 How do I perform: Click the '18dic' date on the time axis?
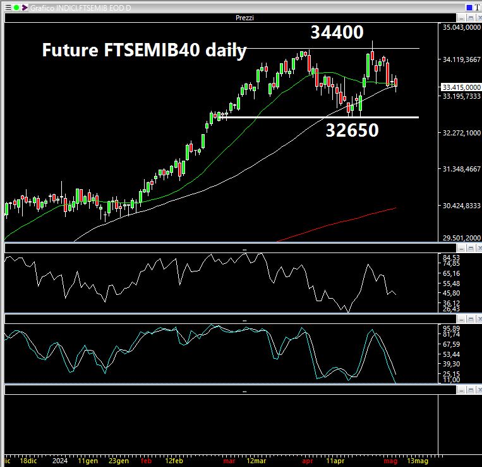[28, 461]
